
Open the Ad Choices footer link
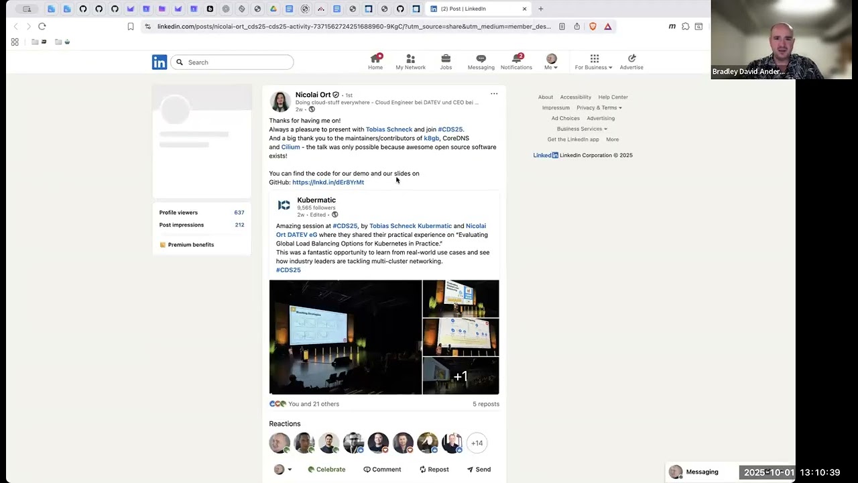point(566,118)
